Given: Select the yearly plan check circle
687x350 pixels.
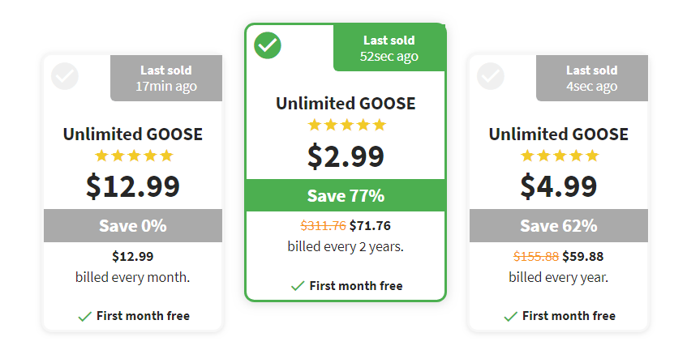Looking at the screenshot, I should click(x=491, y=76).
